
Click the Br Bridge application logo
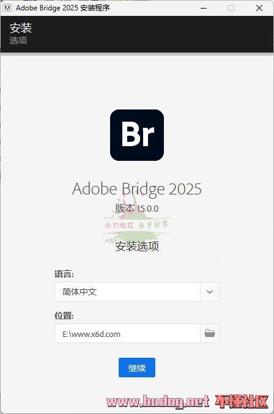tap(137, 135)
